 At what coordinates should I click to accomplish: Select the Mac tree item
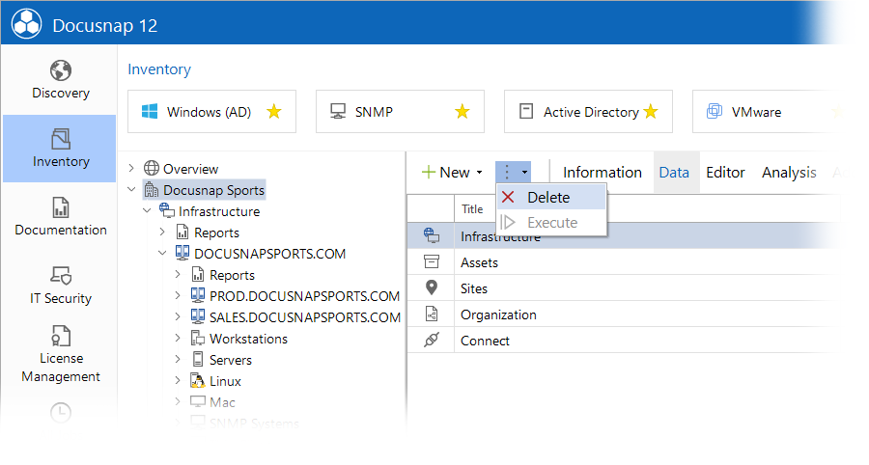[222, 402]
